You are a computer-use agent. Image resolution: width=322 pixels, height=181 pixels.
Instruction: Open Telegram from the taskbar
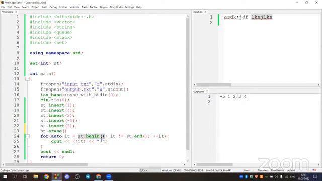[x=88, y=176]
